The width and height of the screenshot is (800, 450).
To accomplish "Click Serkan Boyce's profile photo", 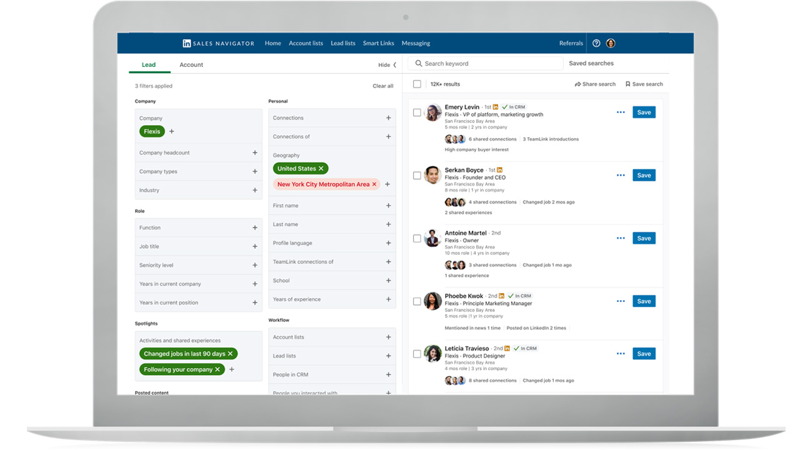I will pyautogui.click(x=432, y=175).
